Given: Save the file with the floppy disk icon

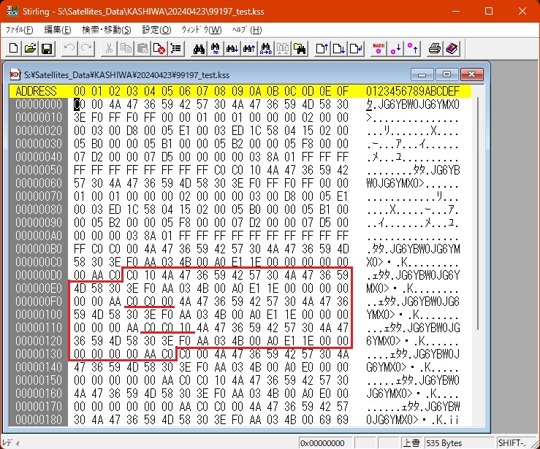Looking at the screenshot, I should tap(46, 49).
